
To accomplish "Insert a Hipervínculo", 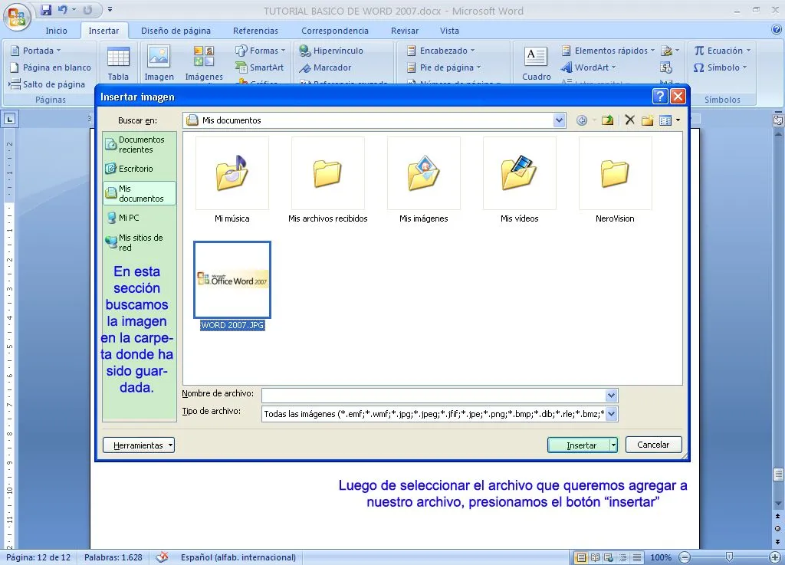I will click(331, 51).
